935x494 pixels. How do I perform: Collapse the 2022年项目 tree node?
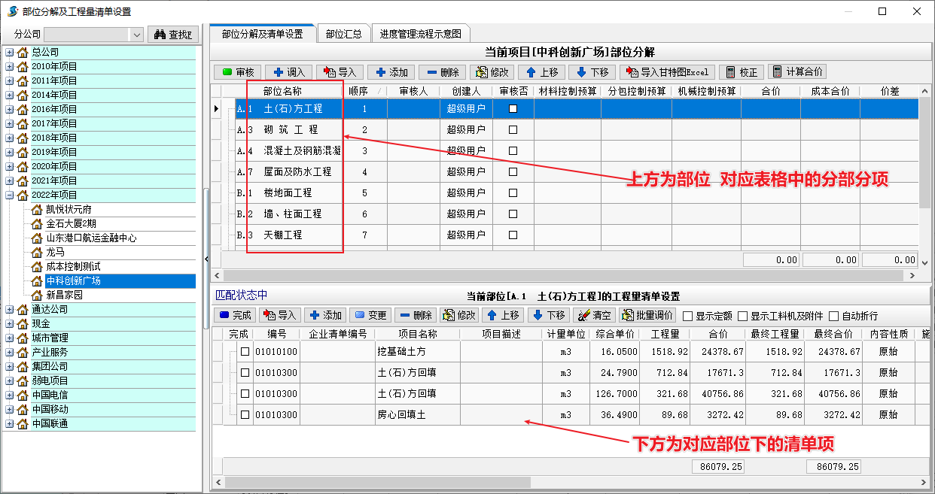[10, 195]
